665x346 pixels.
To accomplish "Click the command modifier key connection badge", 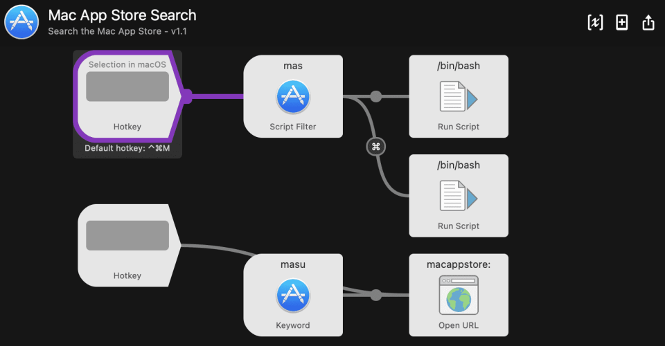I will (376, 146).
